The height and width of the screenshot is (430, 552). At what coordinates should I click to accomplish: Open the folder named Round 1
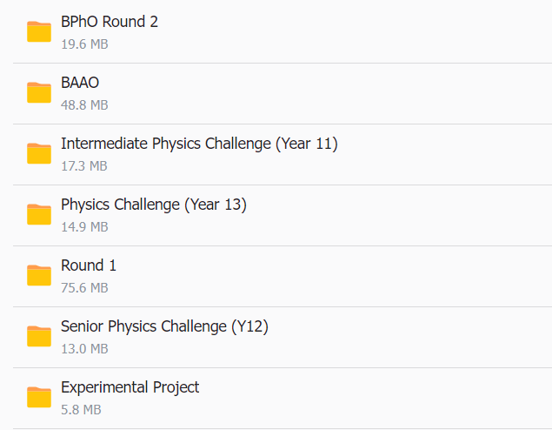89,265
